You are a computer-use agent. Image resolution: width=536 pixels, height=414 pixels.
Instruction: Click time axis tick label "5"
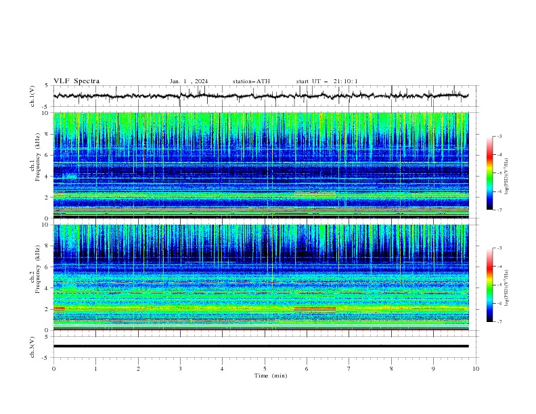coord(265,369)
